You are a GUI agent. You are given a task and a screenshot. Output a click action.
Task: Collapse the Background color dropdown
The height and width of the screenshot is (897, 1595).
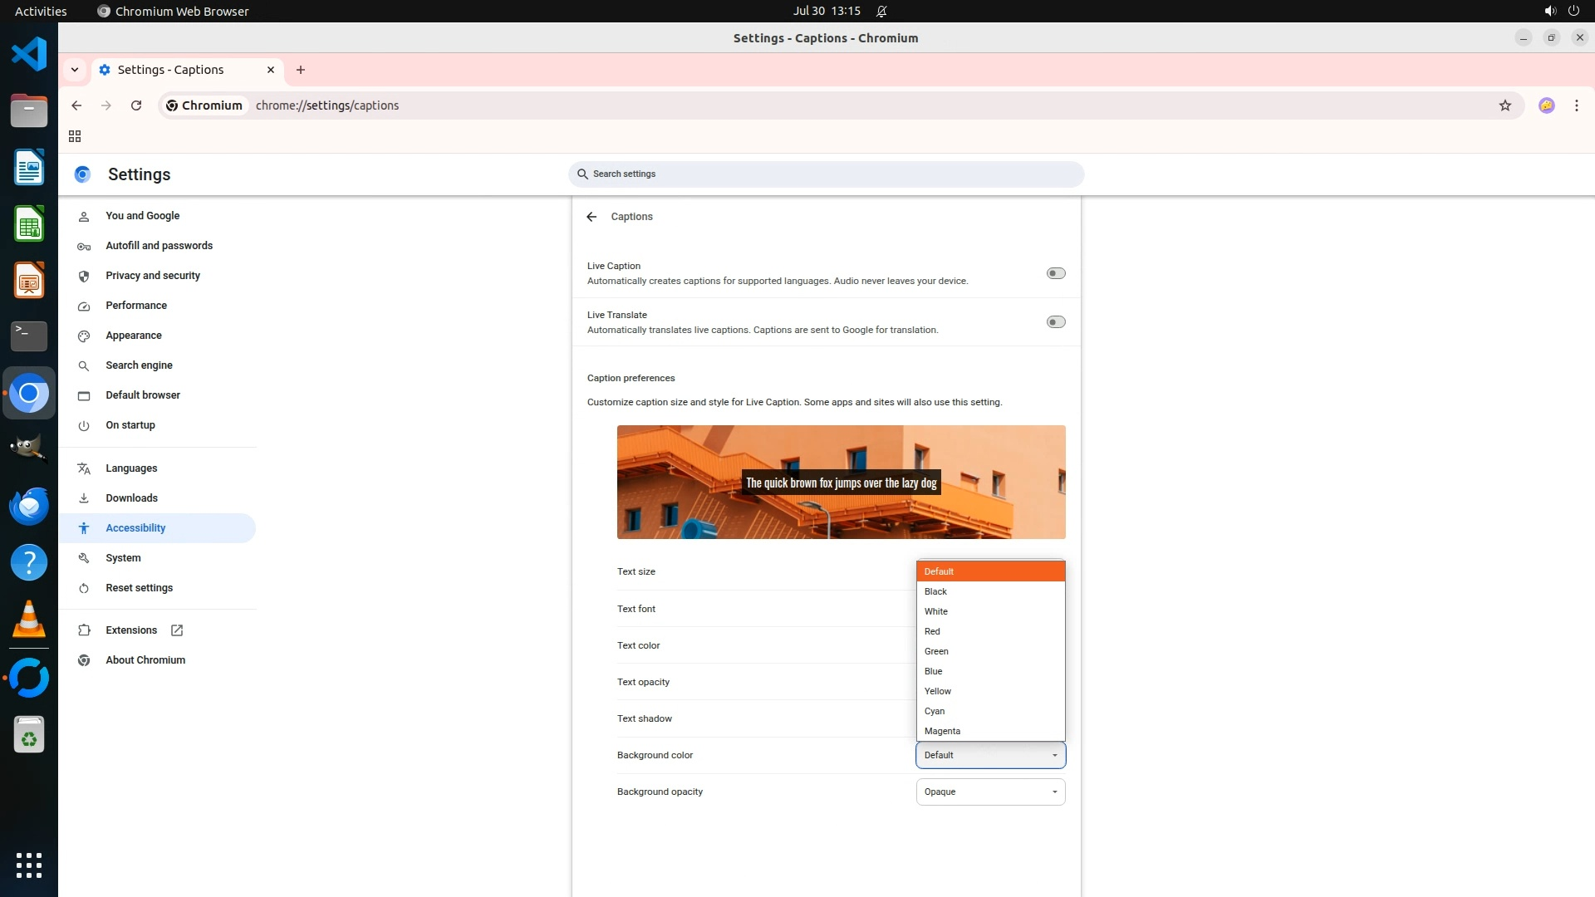990,755
